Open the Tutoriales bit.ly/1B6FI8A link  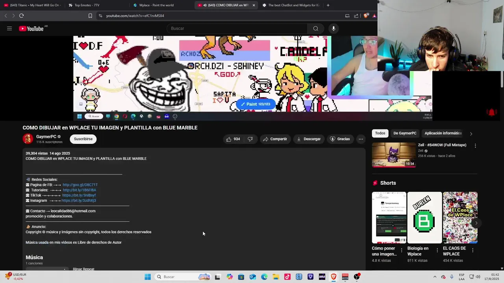(x=79, y=190)
